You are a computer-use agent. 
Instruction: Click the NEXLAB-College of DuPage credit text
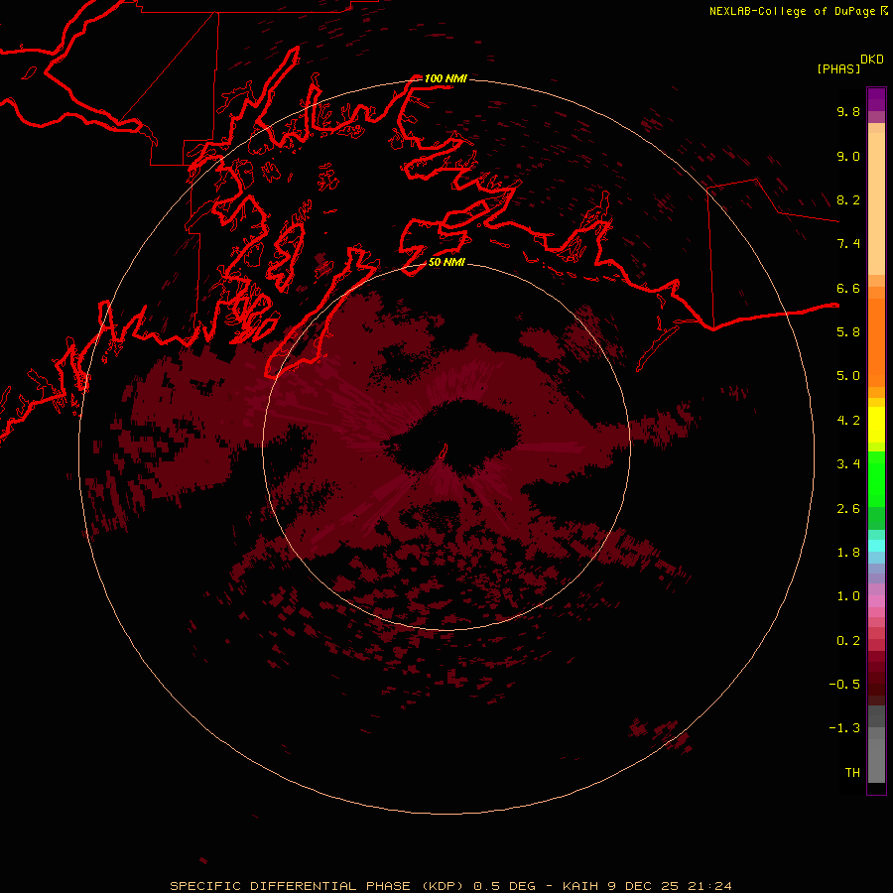coord(794,11)
